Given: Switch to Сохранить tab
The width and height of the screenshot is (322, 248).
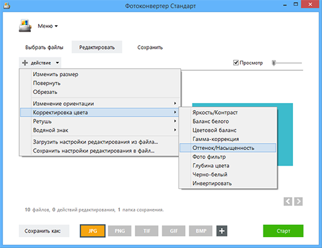Looking at the screenshot, I should click(150, 47).
